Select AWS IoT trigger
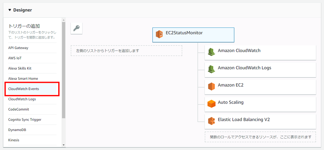324x150 pixels. [x=15, y=58]
